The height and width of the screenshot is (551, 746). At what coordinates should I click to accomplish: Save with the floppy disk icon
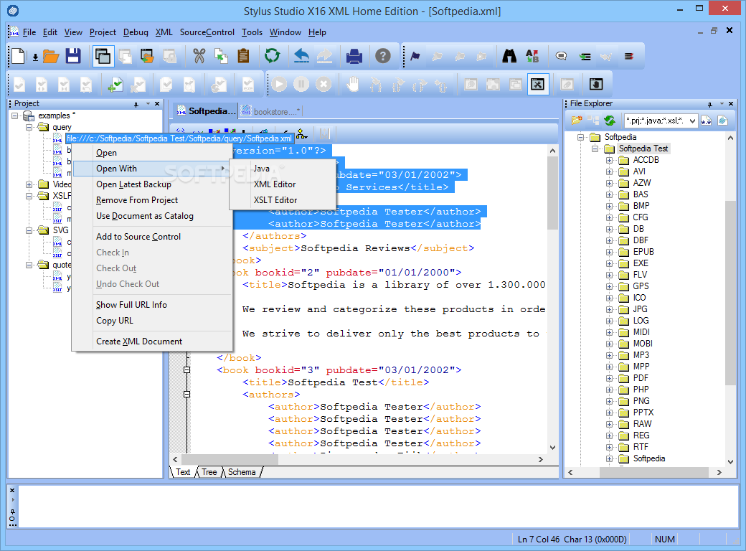tap(73, 56)
